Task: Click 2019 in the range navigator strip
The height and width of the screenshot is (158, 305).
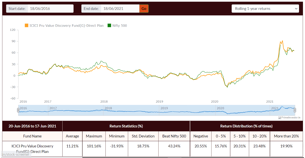Action: [x=164, y=108]
